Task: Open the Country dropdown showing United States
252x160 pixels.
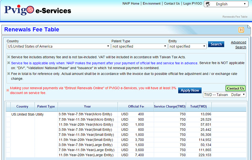Action: [x=58, y=46]
